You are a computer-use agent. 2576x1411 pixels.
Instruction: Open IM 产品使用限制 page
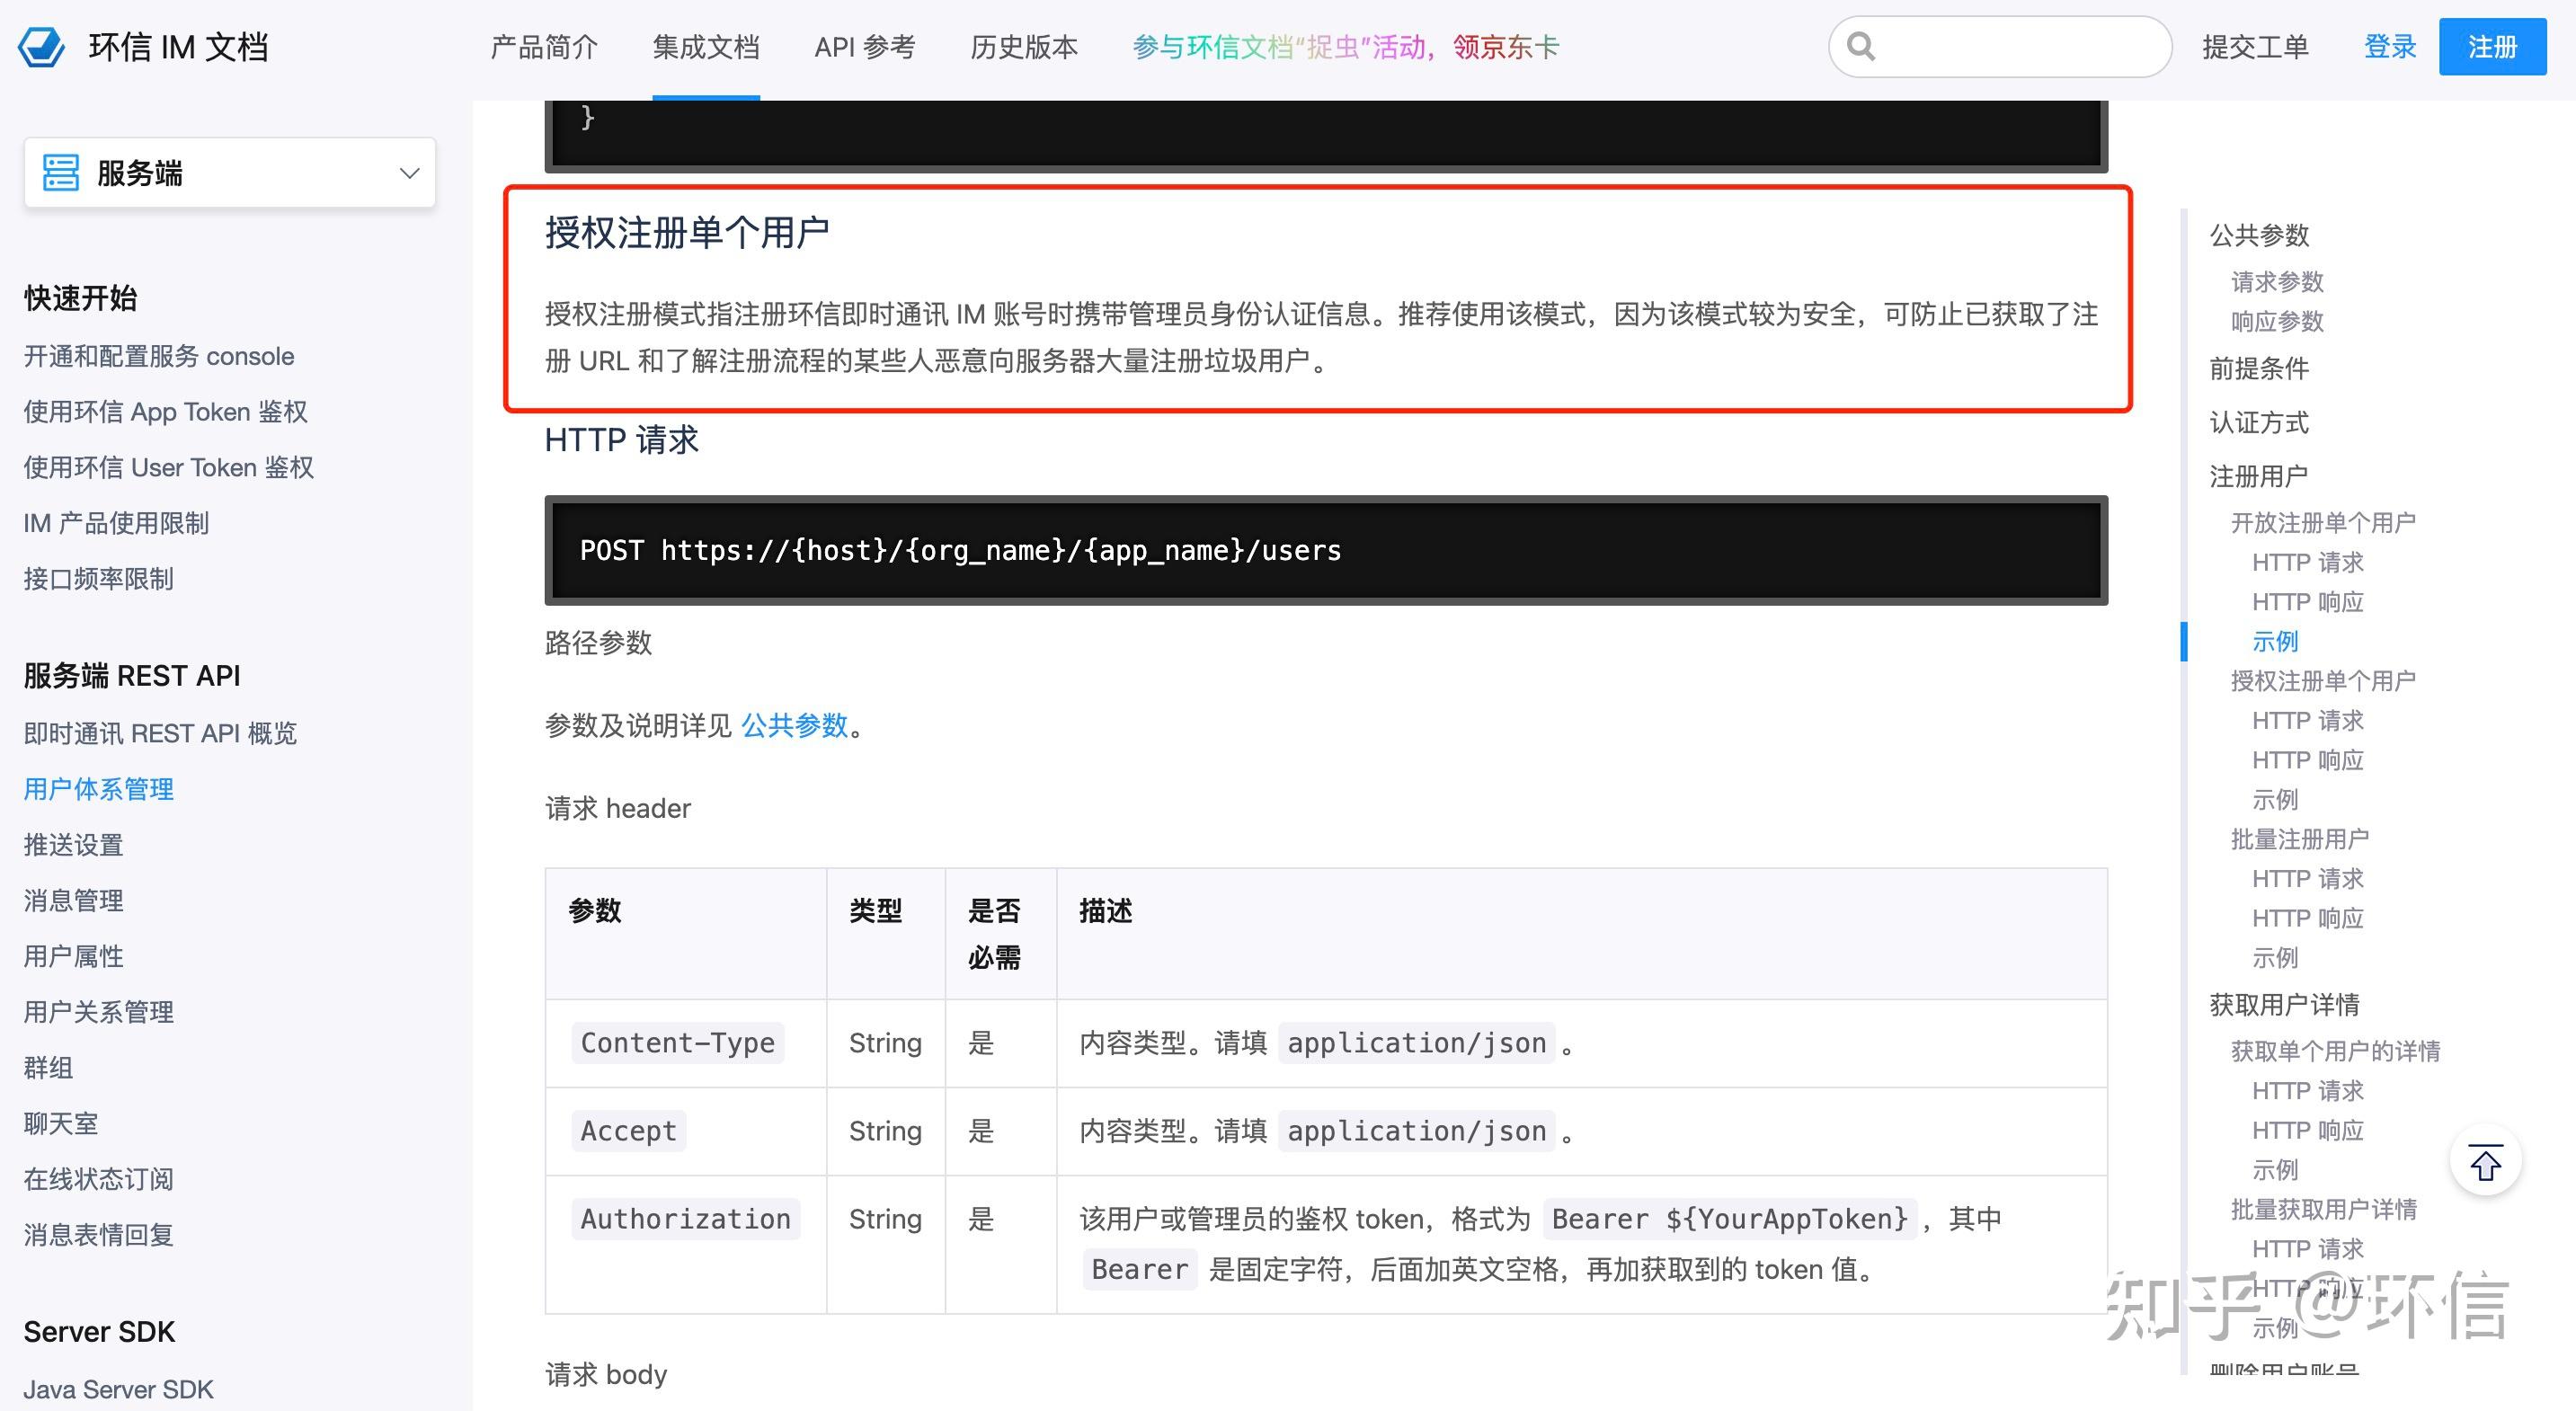[116, 523]
